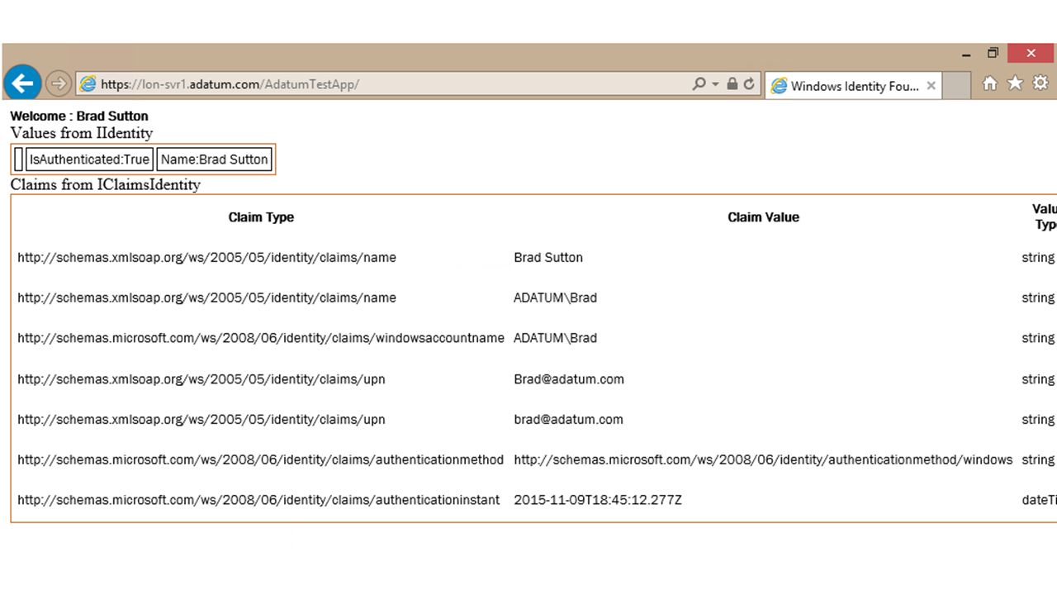Click the 'Claim Value' column header
This screenshot has height=595, width=1057.
point(763,217)
